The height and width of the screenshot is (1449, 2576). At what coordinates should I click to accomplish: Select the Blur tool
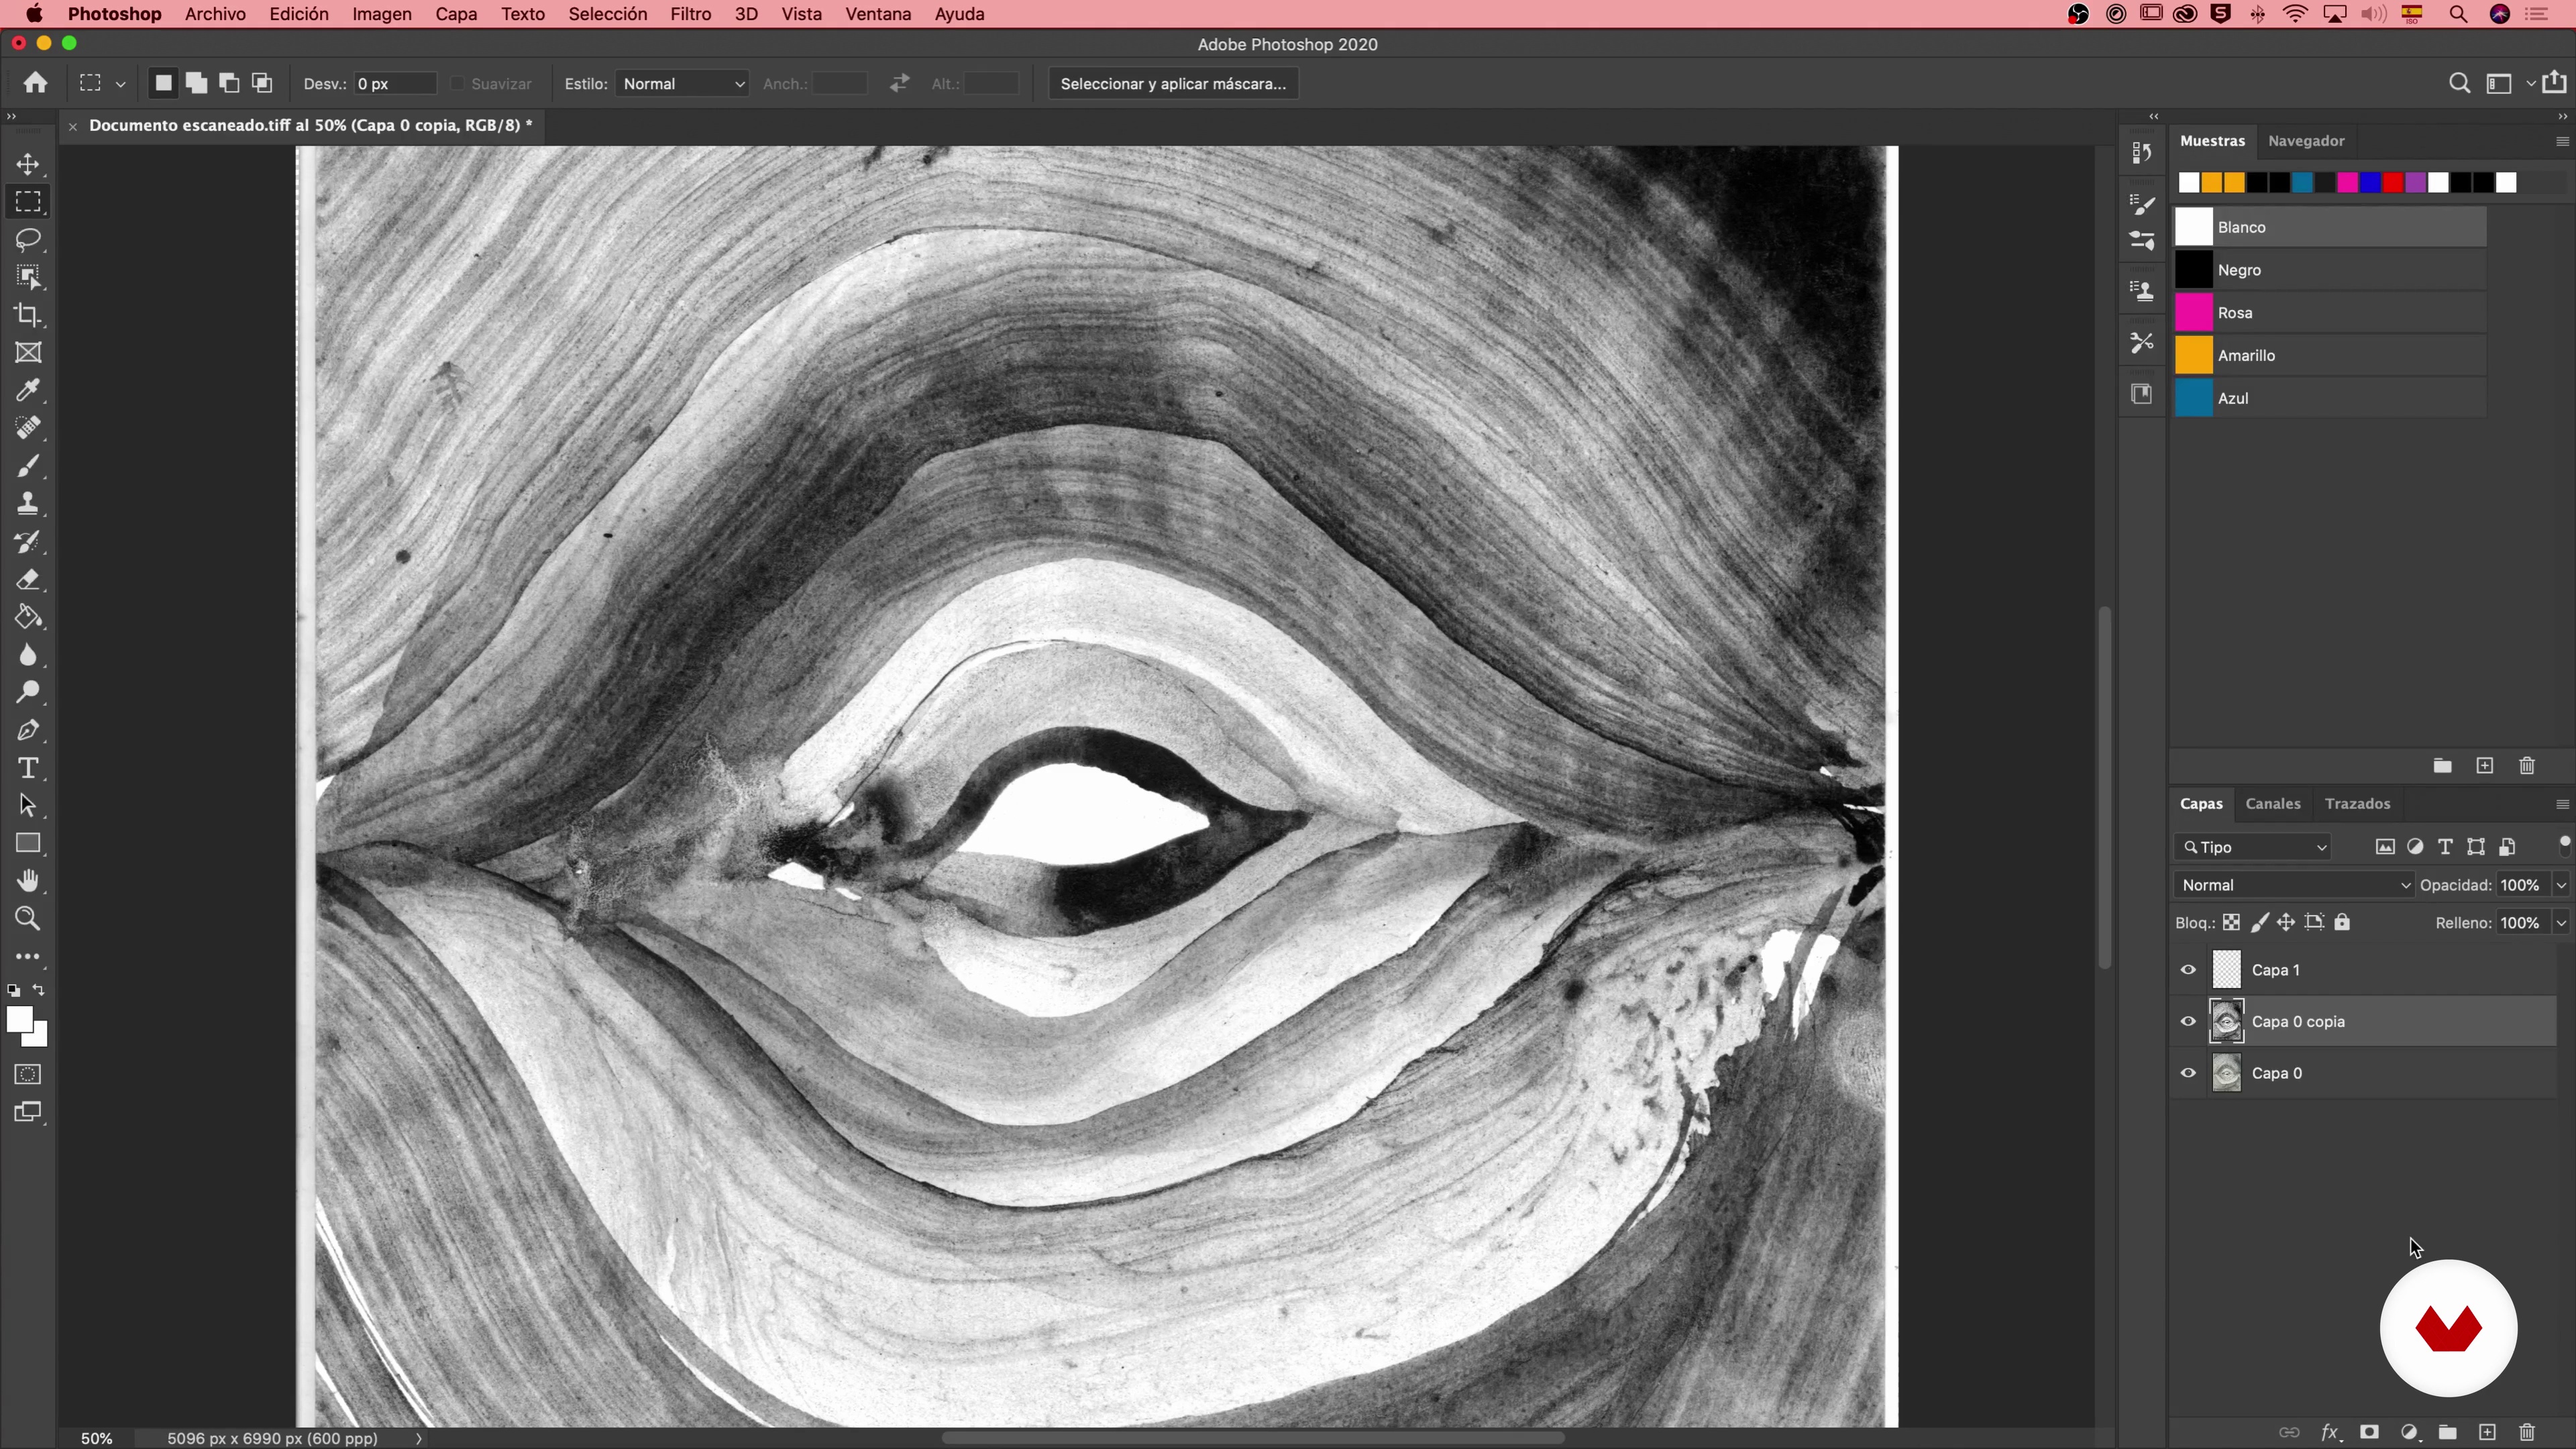[28, 655]
